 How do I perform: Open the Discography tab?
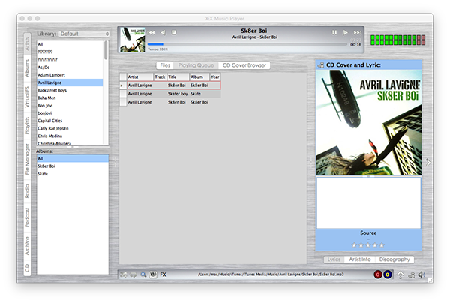click(x=394, y=259)
